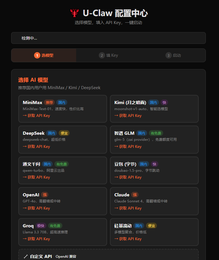Click the doubao-1.5-pro，字节跳动 description
Viewport: 219px width, 260px height.
coord(137,171)
